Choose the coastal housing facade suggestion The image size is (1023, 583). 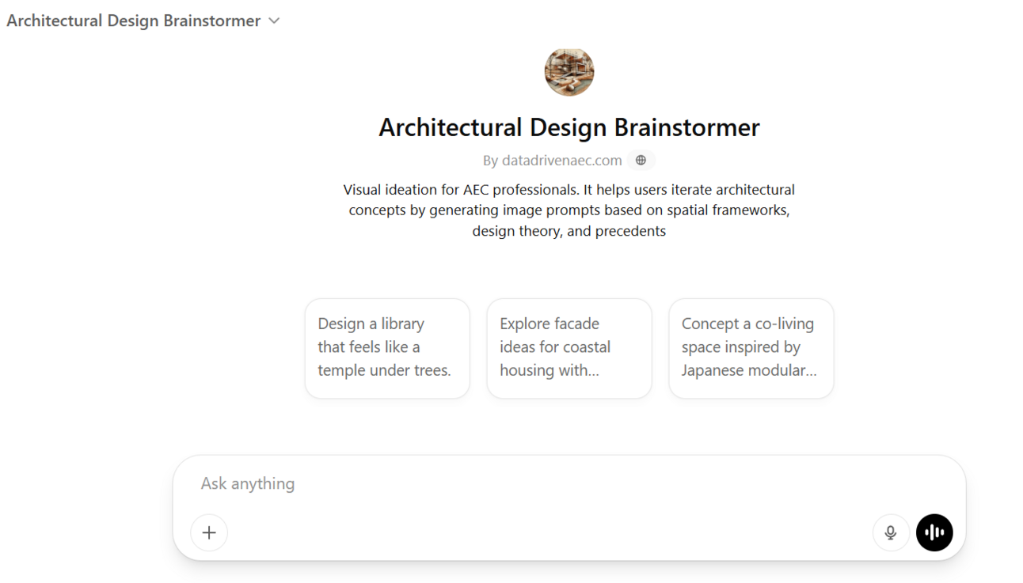569,348
